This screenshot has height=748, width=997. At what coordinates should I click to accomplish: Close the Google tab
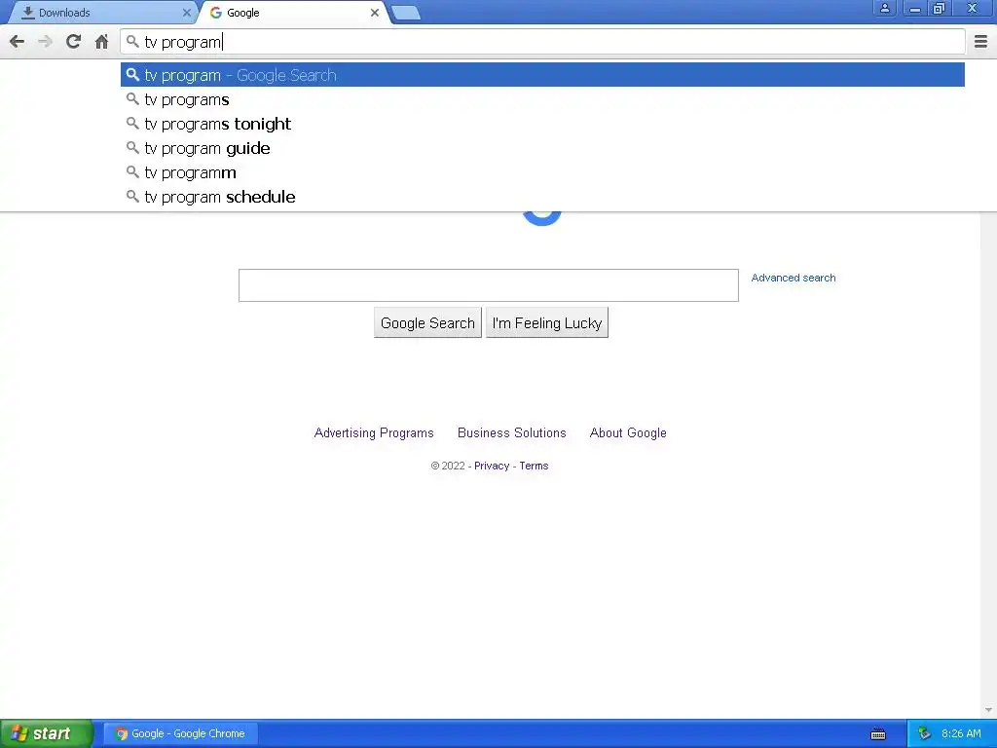(375, 13)
